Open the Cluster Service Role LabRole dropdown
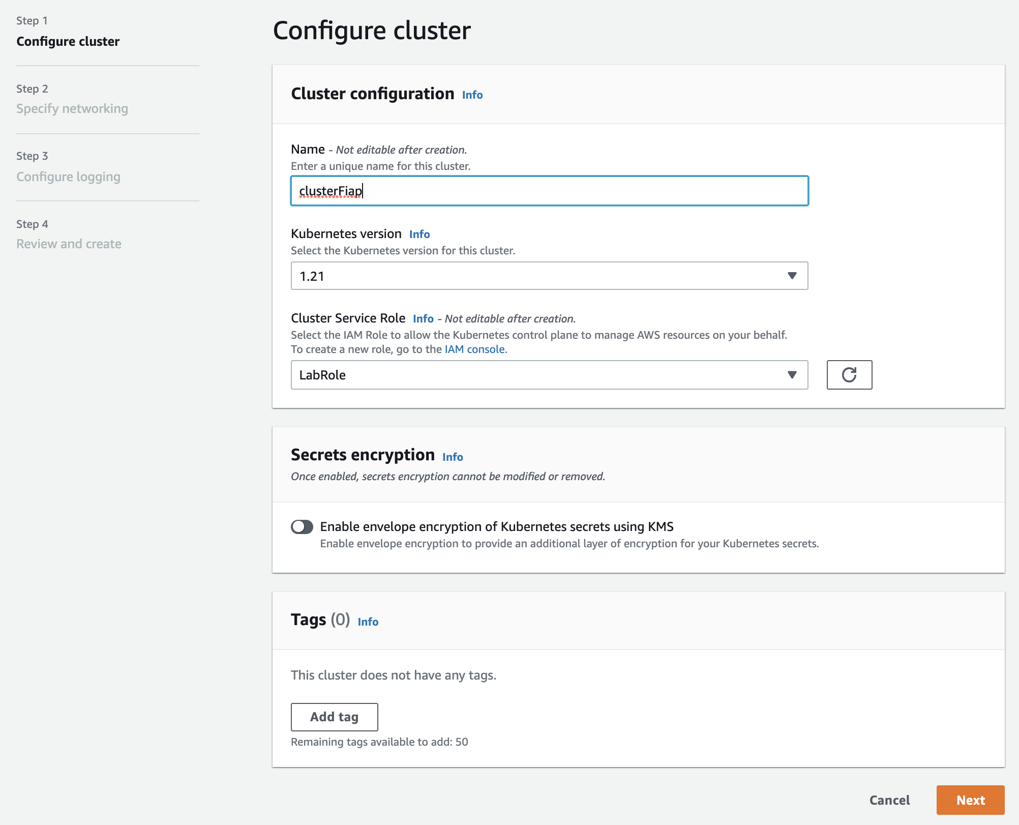The image size is (1019, 825). (549, 375)
